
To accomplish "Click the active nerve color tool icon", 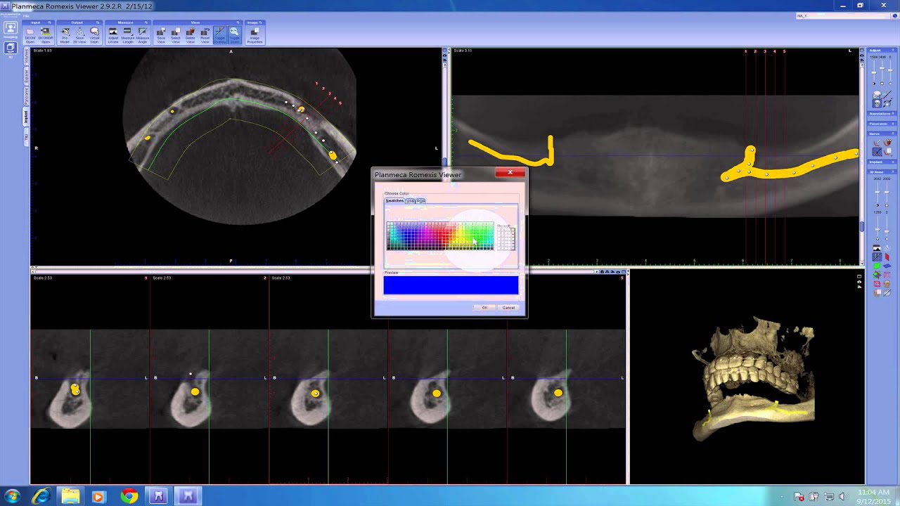I will click(x=877, y=151).
